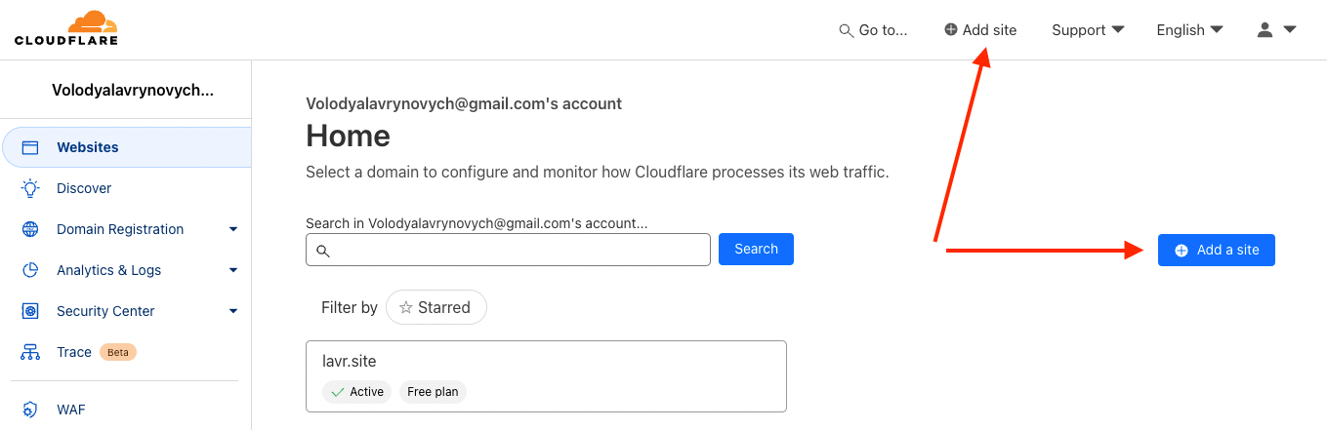Open the Go to... quick search
This screenshot has height=430, width=1327.
tap(873, 30)
